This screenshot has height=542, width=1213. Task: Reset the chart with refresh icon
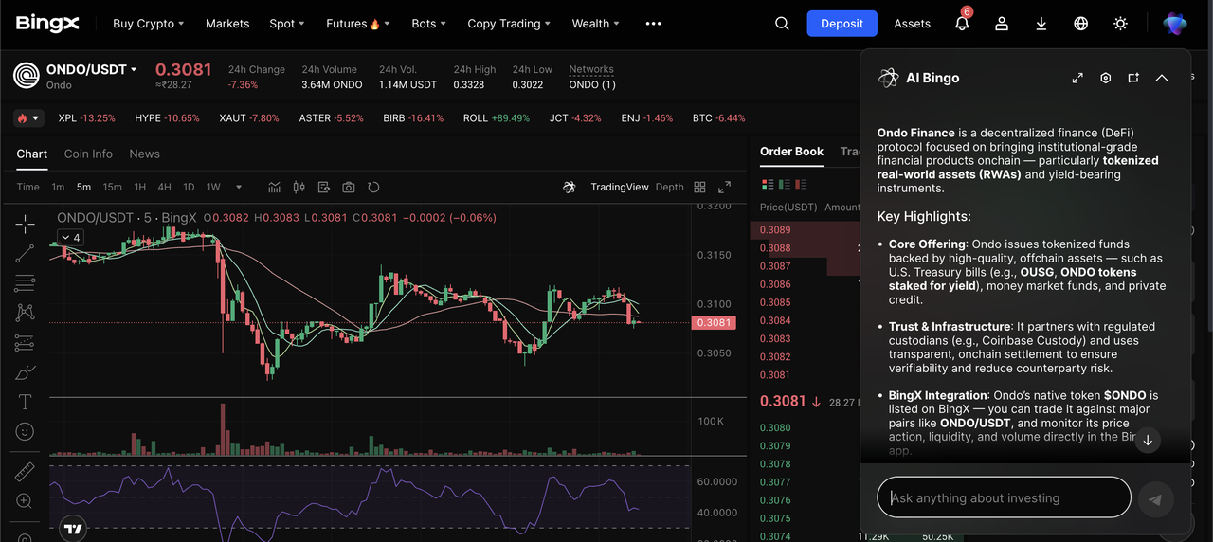coord(373,187)
